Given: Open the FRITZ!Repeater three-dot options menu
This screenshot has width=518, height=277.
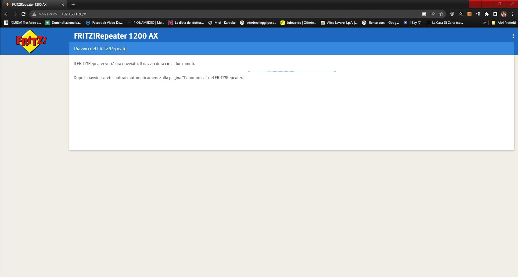Looking at the screenshot, I should click(513, 36).
